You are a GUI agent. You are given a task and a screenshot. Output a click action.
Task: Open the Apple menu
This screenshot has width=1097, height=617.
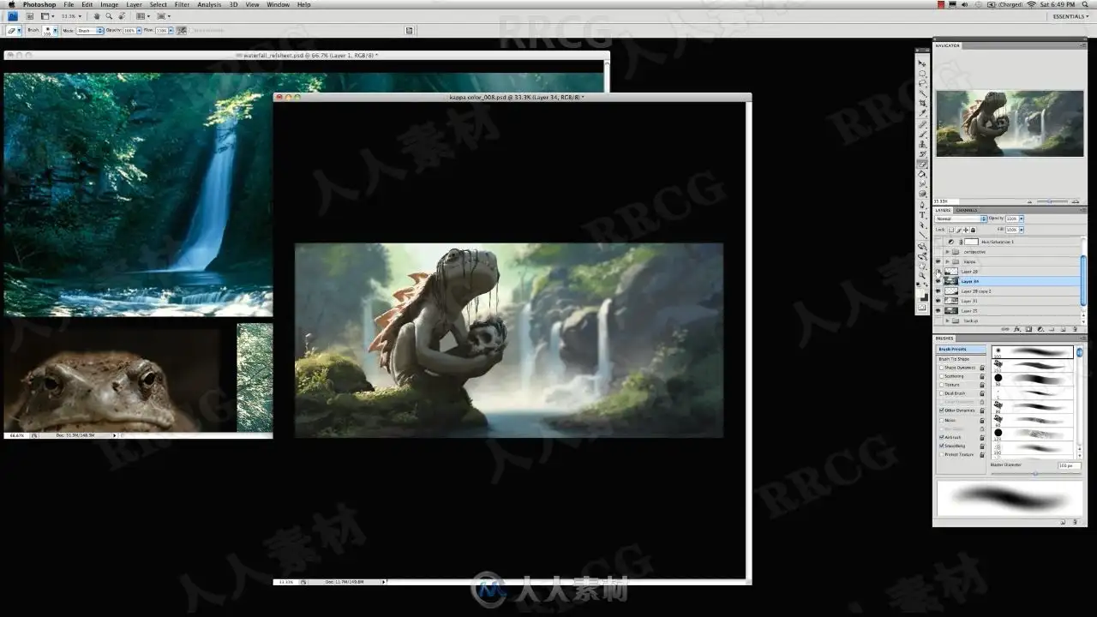(x=11, y=4)
